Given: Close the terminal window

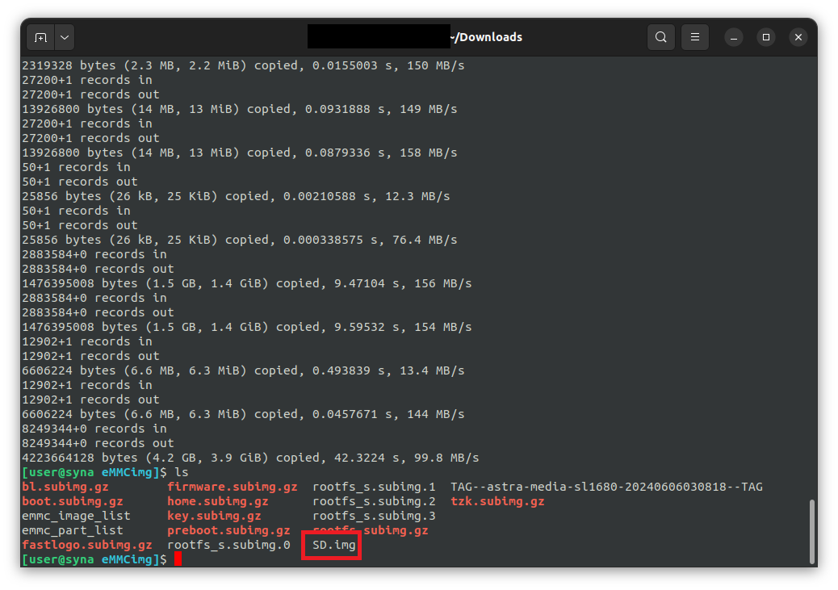Looking at the screenshot, I should click(798, 37).
